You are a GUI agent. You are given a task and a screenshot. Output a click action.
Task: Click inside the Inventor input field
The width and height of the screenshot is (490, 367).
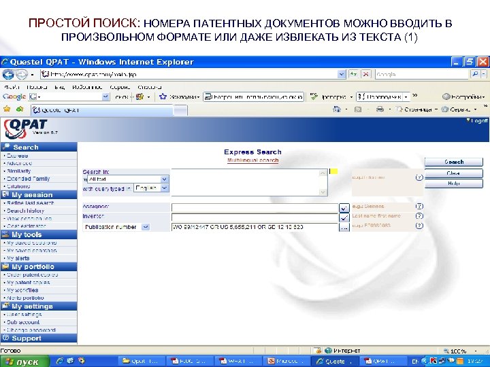click(255, 217)
